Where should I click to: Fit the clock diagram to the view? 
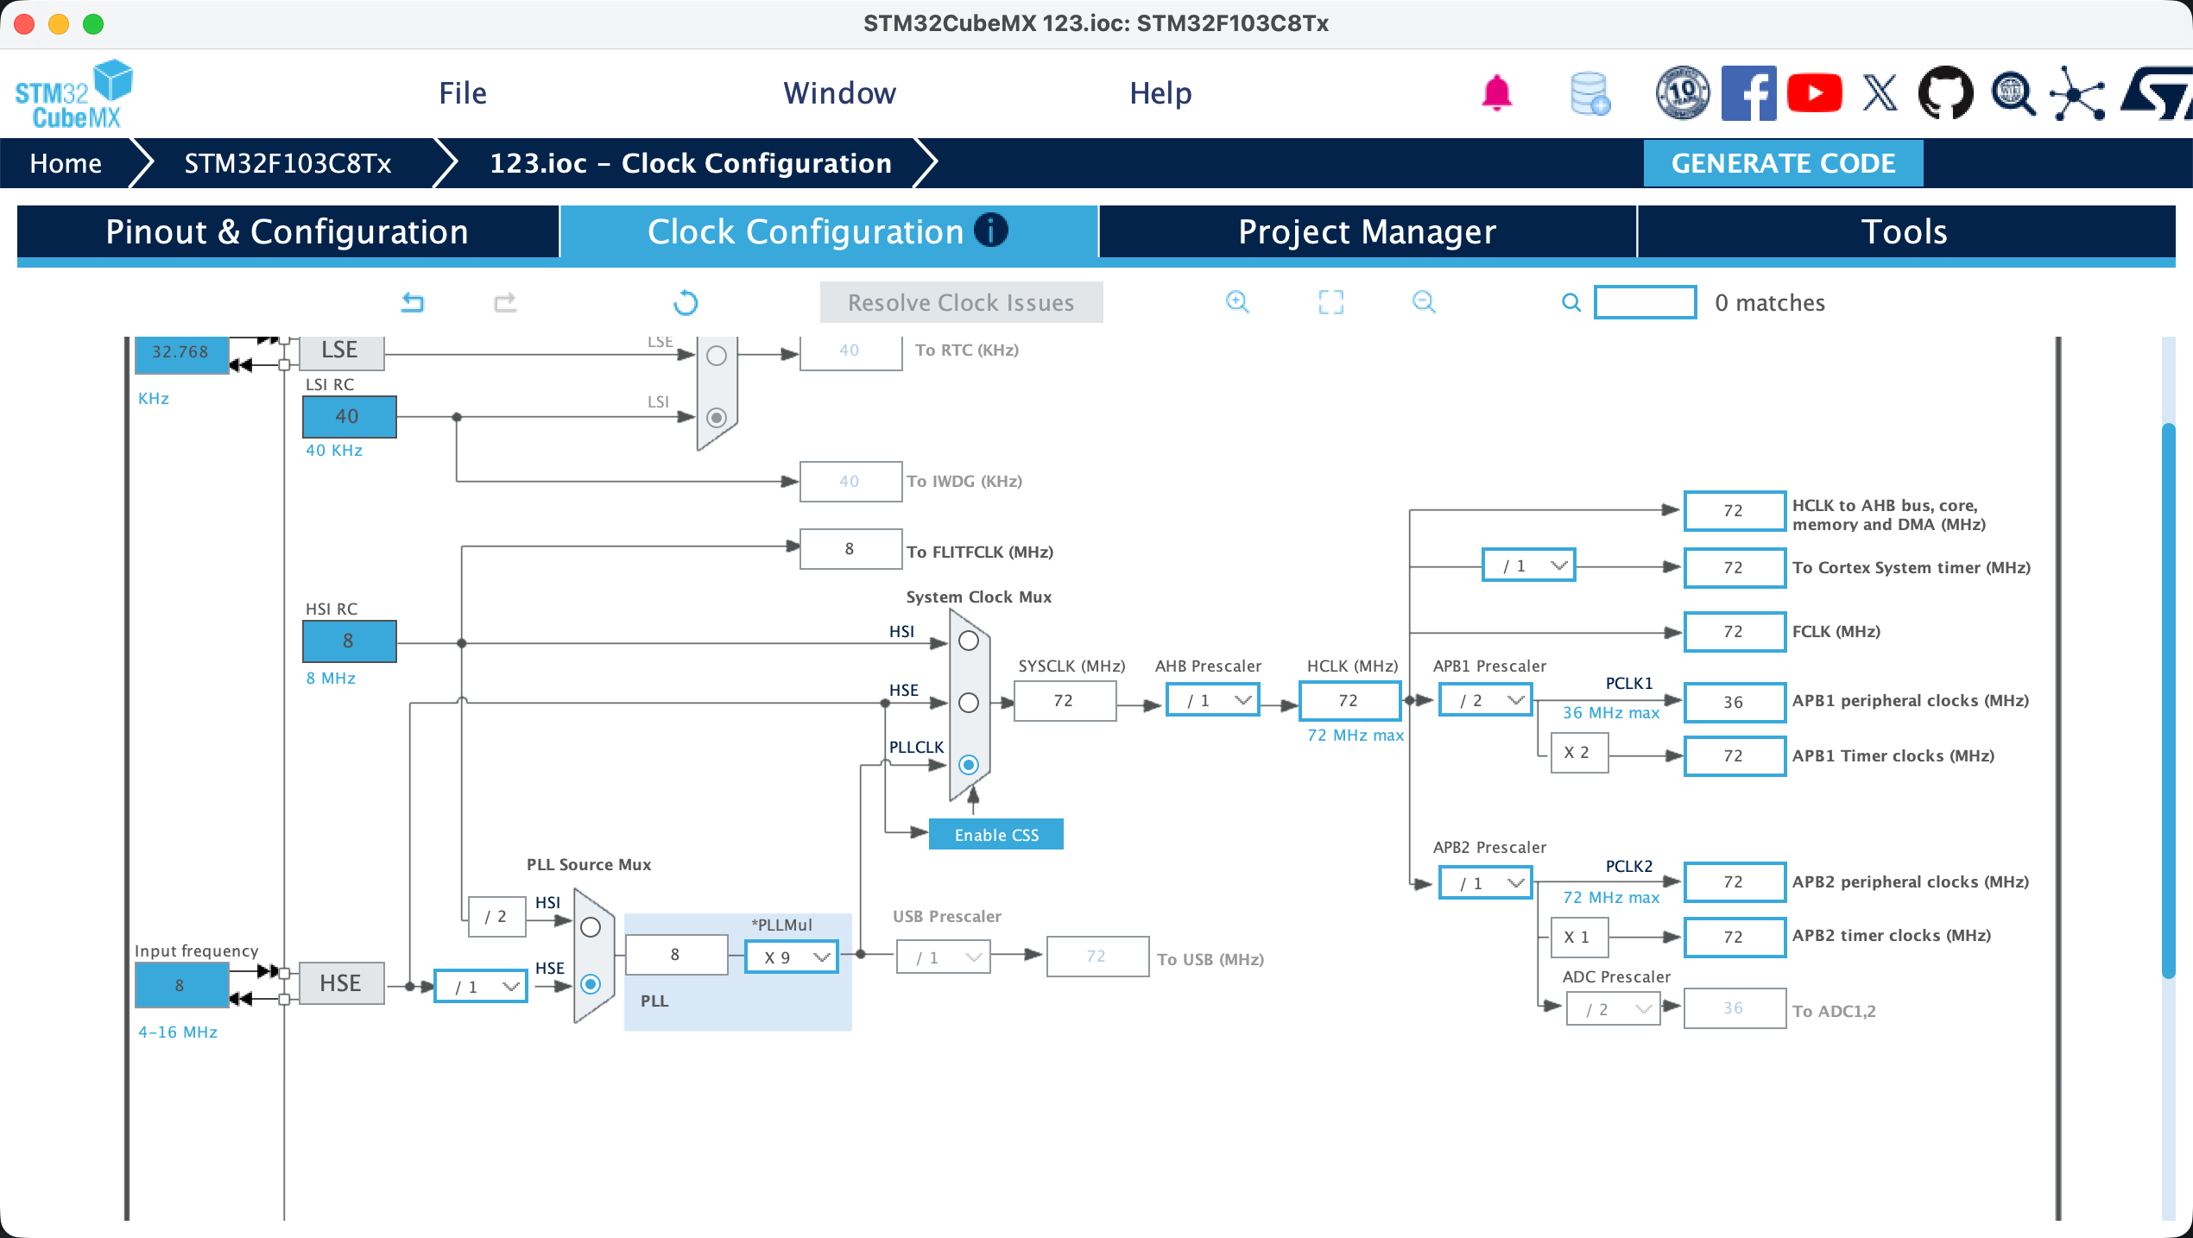coord(1331,302)
